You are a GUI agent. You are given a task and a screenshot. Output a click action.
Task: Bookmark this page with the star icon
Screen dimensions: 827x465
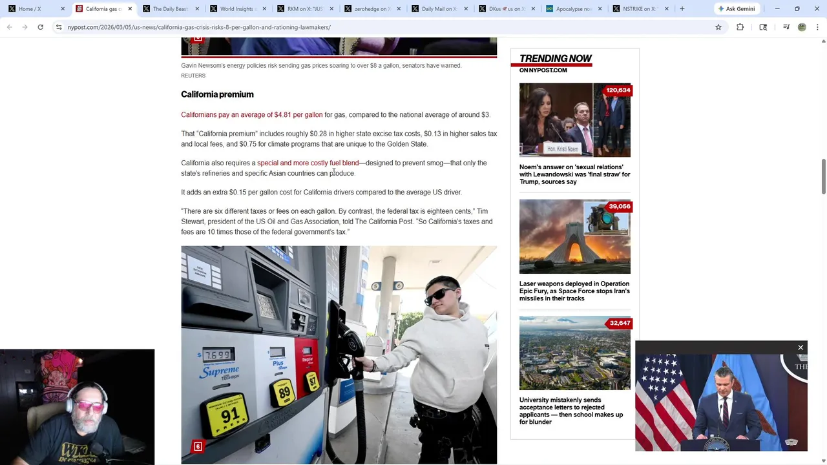click(x=718, y=27)
